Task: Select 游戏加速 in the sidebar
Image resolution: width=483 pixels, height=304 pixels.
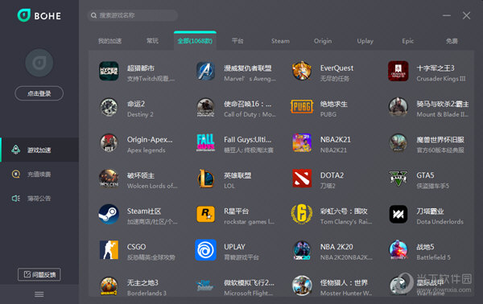Action: point(39,150)
